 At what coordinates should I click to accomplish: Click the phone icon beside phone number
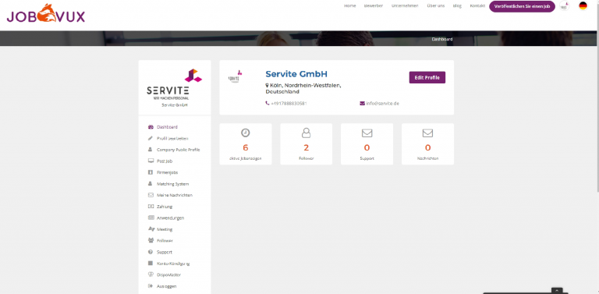tap(268, 103)
